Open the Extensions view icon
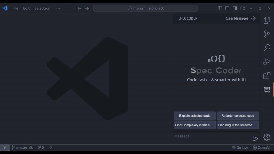The height and width of the screenshot is (154, 274). point(267,76)
